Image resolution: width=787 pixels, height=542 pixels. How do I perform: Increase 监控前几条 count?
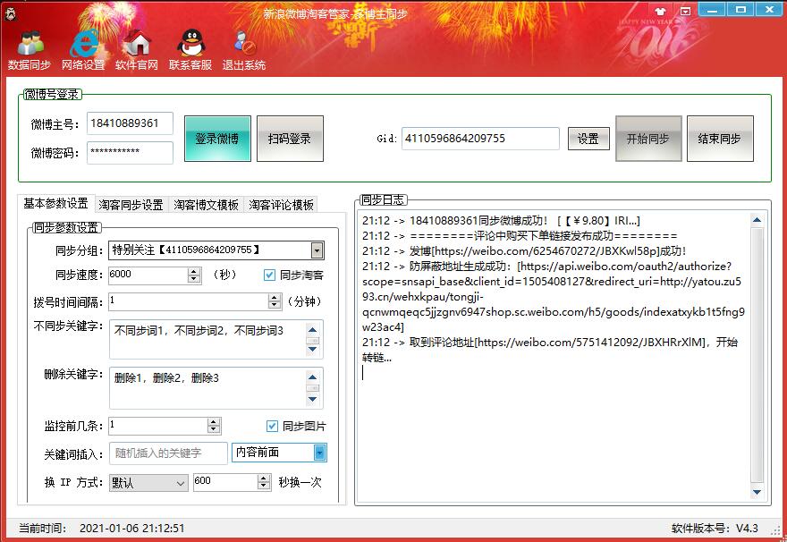click(x=214, y=422)
